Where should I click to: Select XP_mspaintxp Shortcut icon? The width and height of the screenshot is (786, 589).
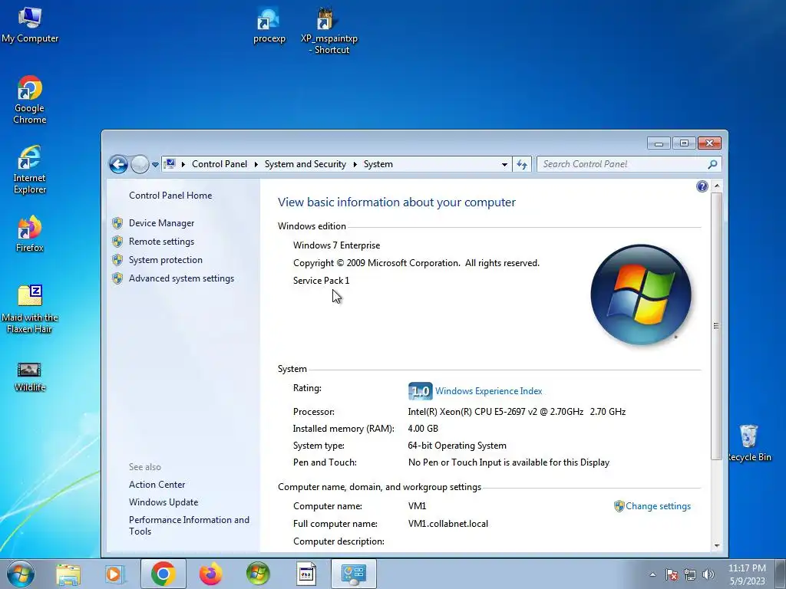(329, 30)
